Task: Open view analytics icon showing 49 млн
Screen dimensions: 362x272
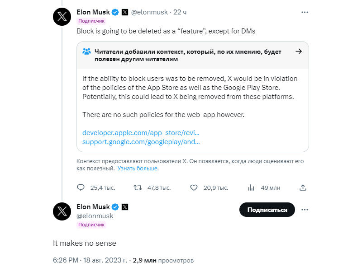Action: click(x=251, y=188)
